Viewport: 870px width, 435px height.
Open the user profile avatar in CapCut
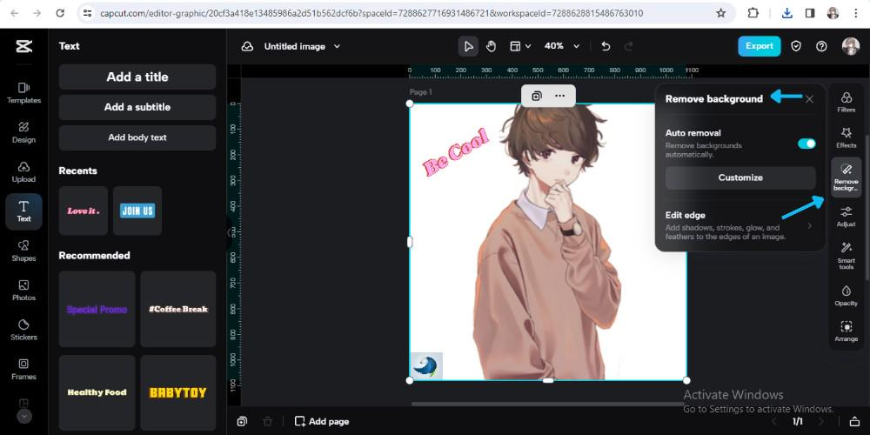pos(851,47)
